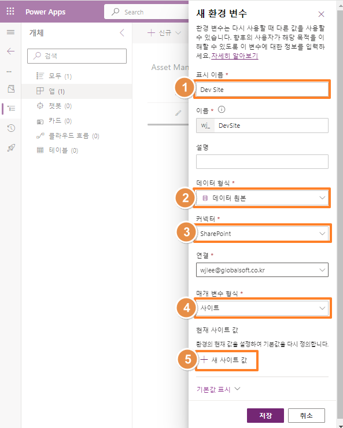Click the pencil edit icon near Asset Man
Screen dimensions: 343x428
pyautogui.click(x=178, y=113)
